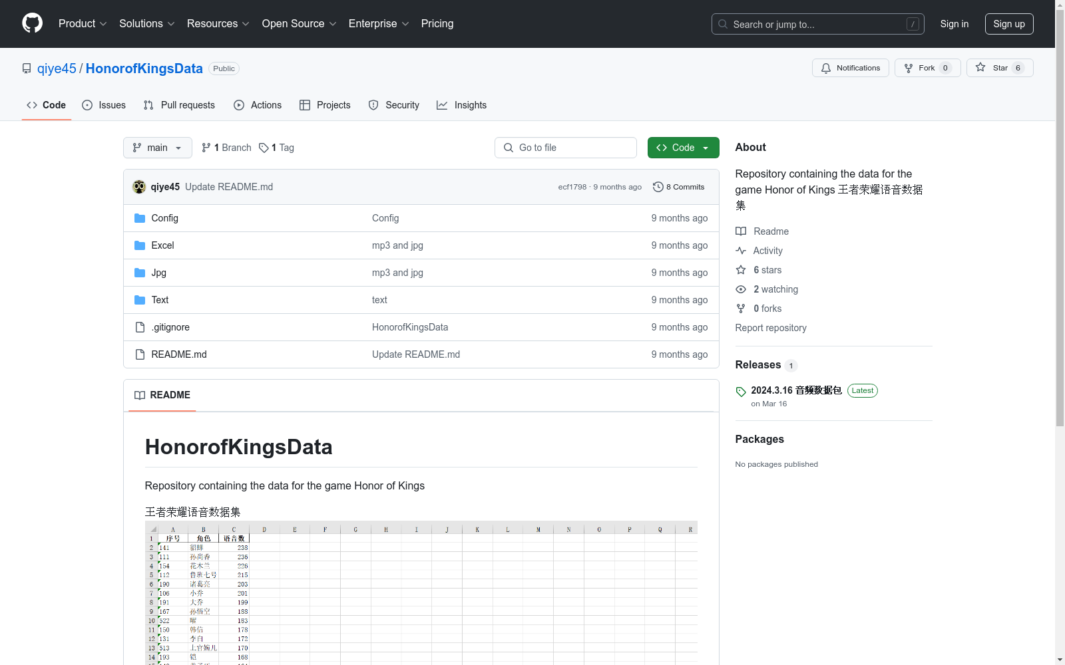Switch to the Security tab
The image size is (1065, 665).
coord(394,105)
